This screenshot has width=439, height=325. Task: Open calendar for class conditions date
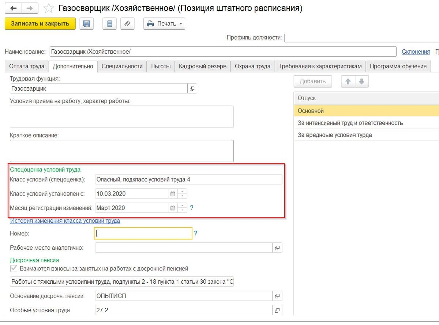173,194
